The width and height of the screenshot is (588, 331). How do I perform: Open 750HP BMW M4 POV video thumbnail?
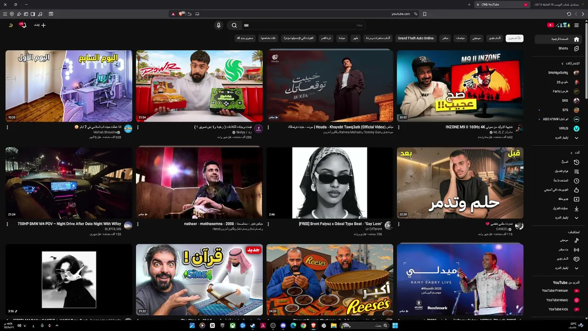click(69, 183)
